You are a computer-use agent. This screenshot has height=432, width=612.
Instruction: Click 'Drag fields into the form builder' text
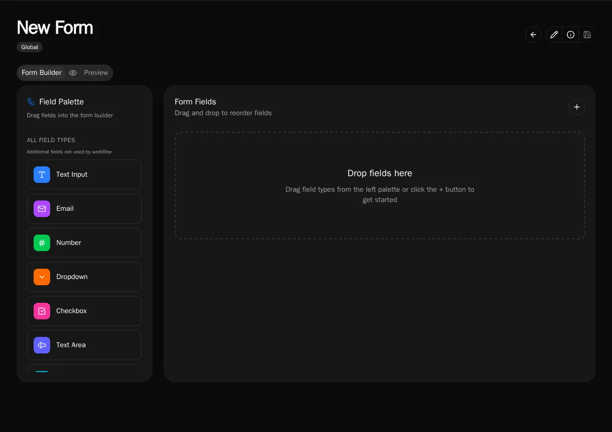point(70,115)
